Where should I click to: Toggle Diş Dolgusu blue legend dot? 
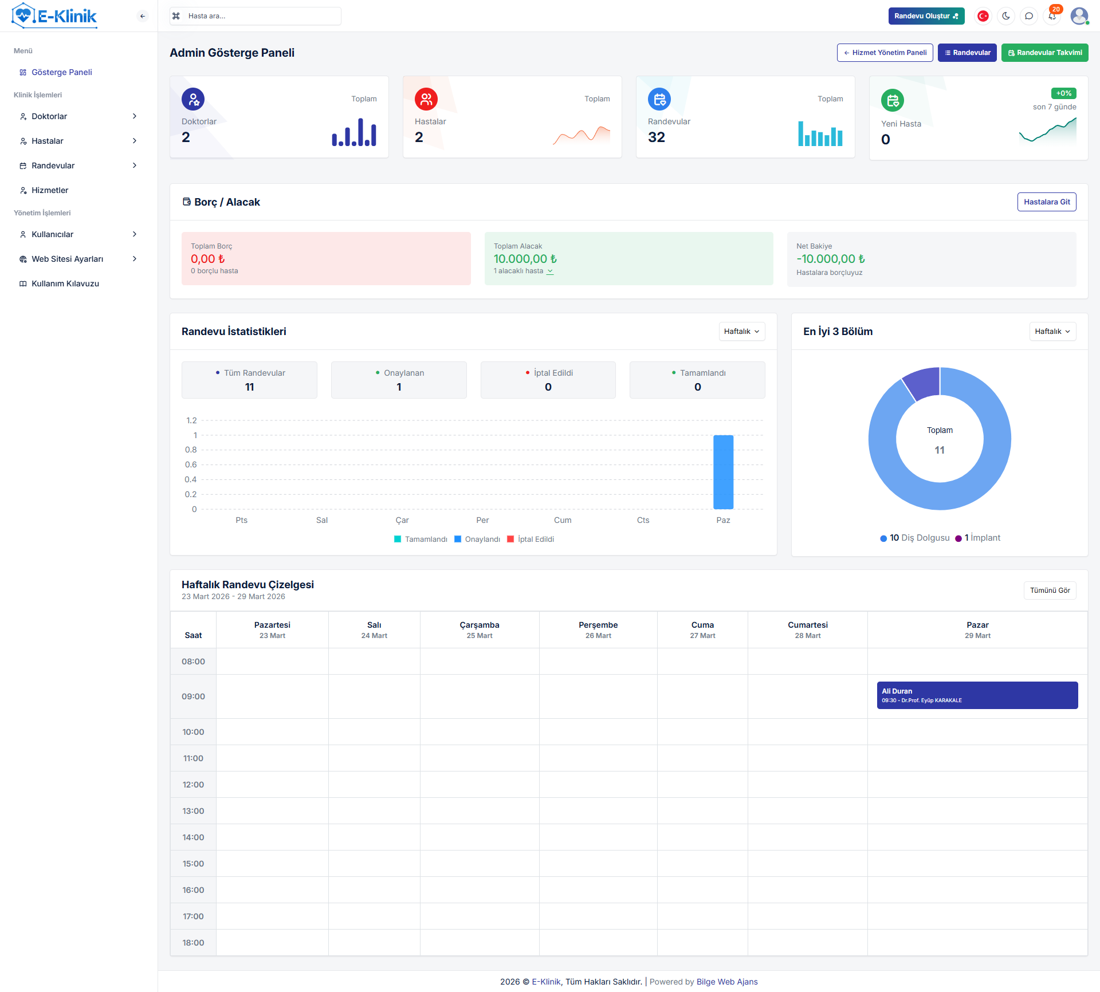(883, 538)
